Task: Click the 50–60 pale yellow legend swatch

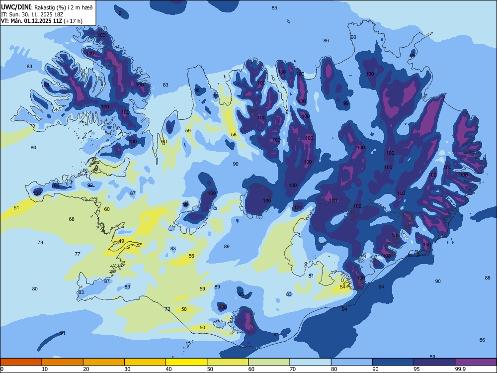Action: pos(228,362)
